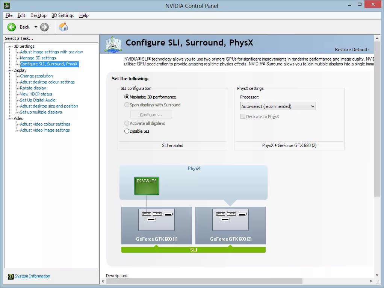The image size is (384, 288).
Task: Collapse the Video tree node
Action: tap(9, 118)
